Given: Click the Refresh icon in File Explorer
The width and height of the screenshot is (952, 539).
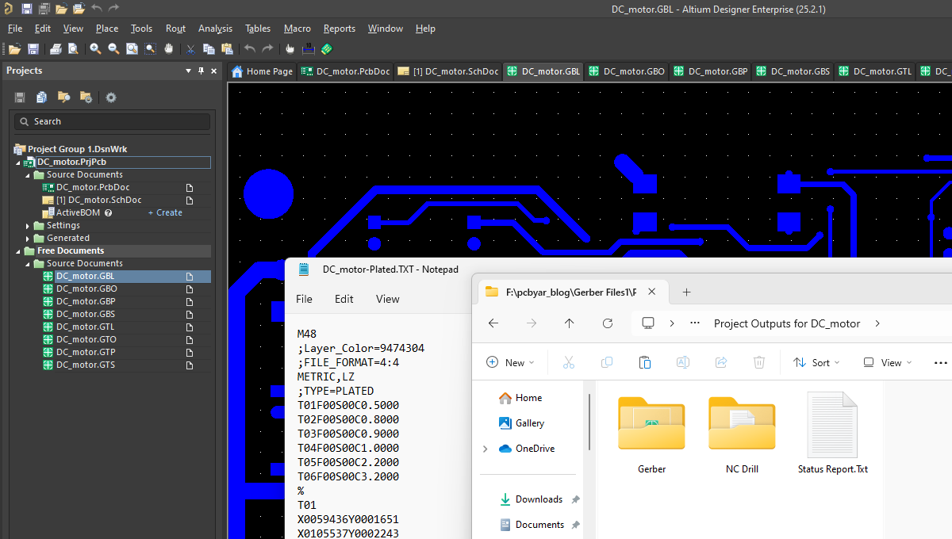Looking at the screenshot, I should [x=608, y=323].
